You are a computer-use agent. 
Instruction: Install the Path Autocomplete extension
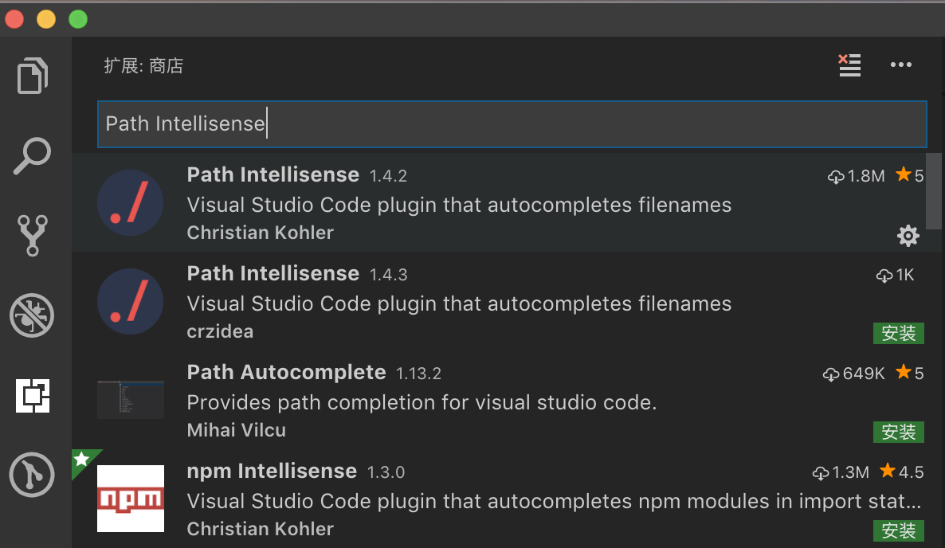pyautogui.click(x=899, y=433)
